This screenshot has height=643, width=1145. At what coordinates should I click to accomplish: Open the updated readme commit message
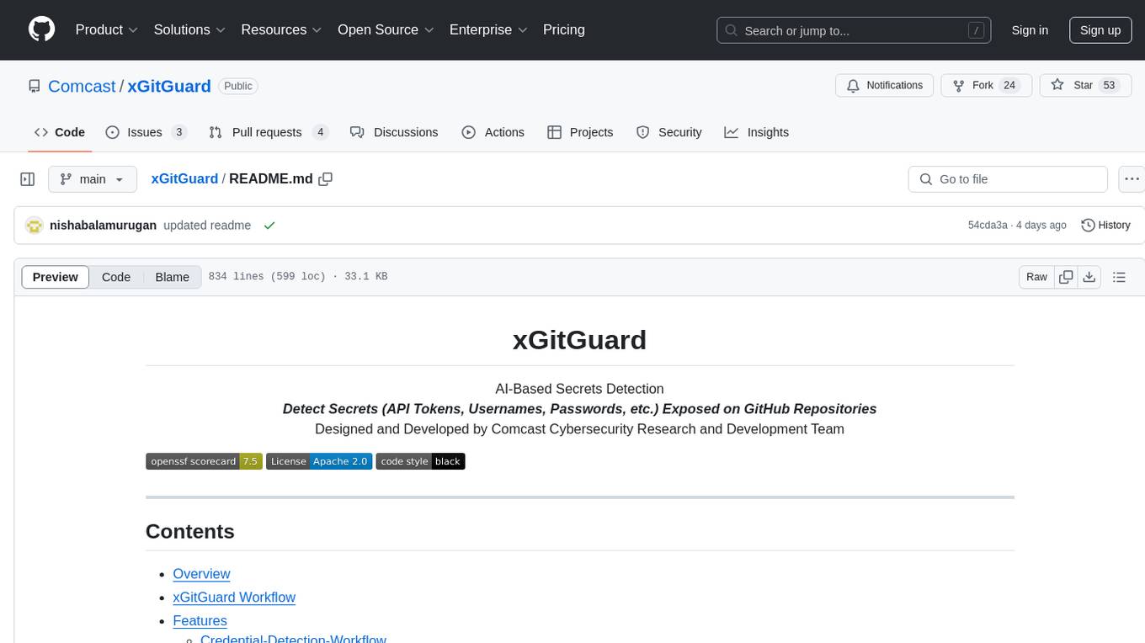[207, 226]
